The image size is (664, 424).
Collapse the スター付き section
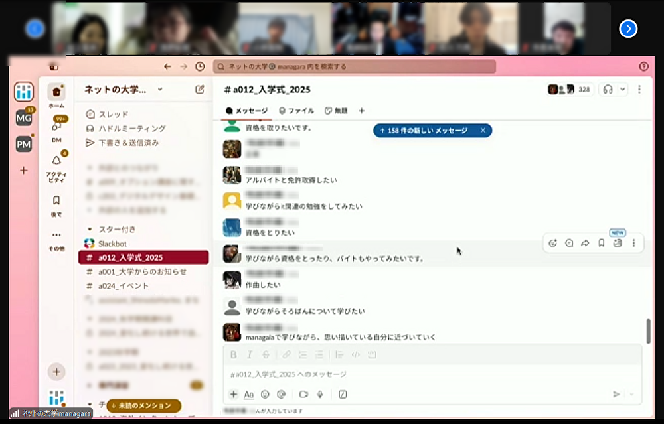[90, 230]
